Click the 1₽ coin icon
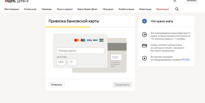 coord(145,35)
